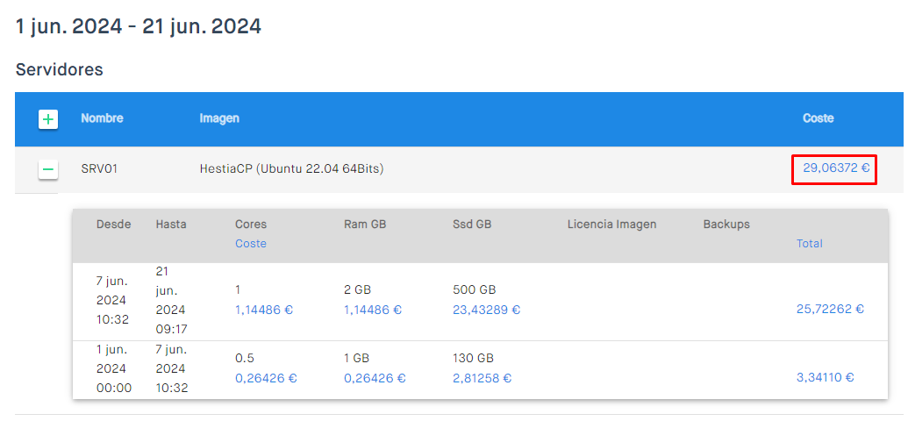Click SSD cost 2,81258 €
This screenshot has width=908, height=421.
[x=482, y=378]
